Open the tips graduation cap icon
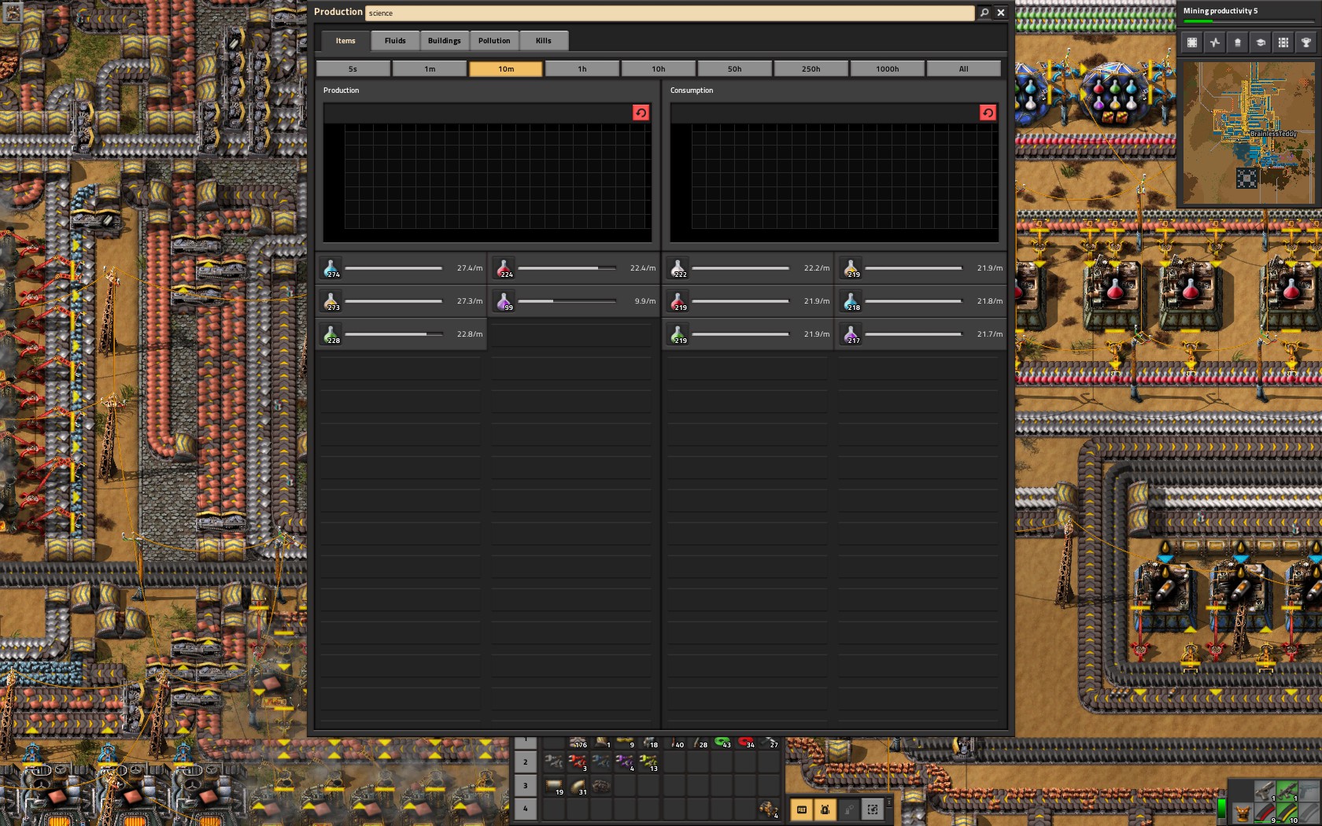 pos(1260,42)
